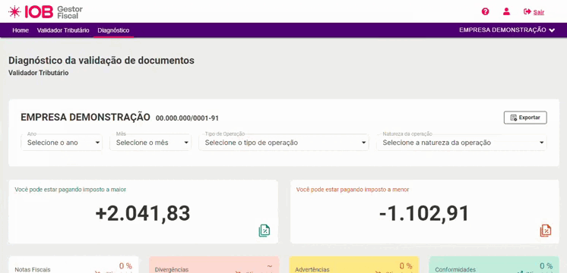Open the help question mark icon
This screenshot has height=273, width=567.
click(485, 11)
